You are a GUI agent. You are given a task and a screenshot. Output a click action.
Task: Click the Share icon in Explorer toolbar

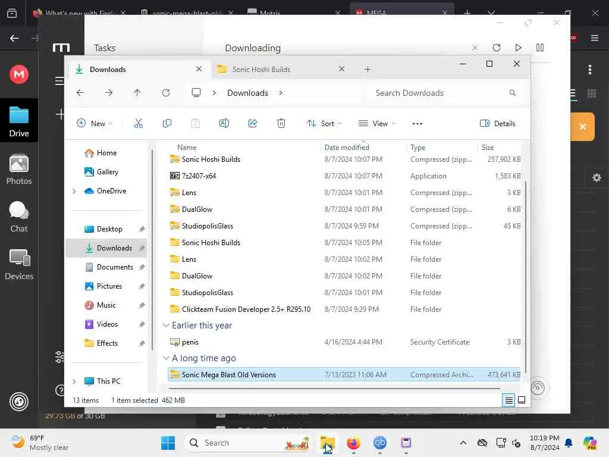(252, 123)
